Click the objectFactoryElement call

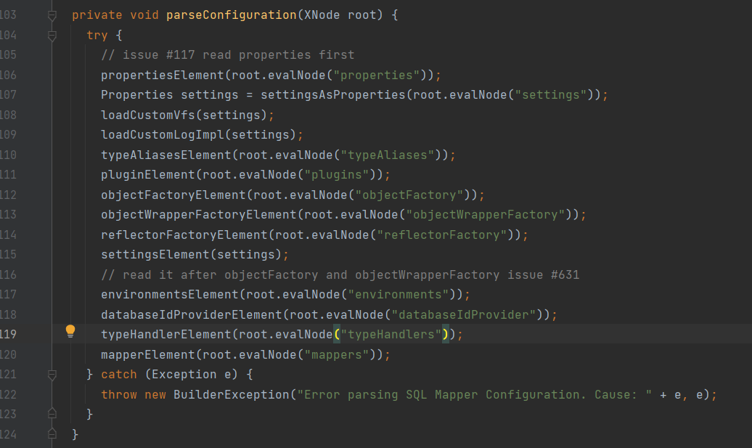(173, 195)
